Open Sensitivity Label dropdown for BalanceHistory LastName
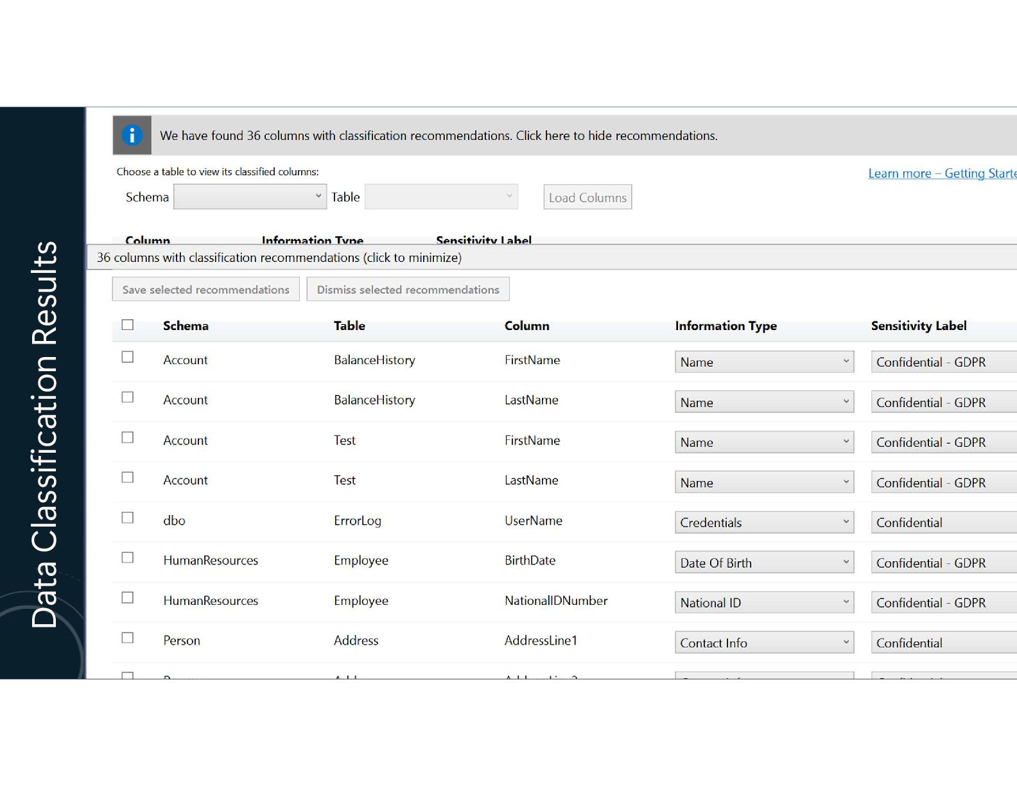This screenshot has width=1017, height=786. click(x=944, y=402)
